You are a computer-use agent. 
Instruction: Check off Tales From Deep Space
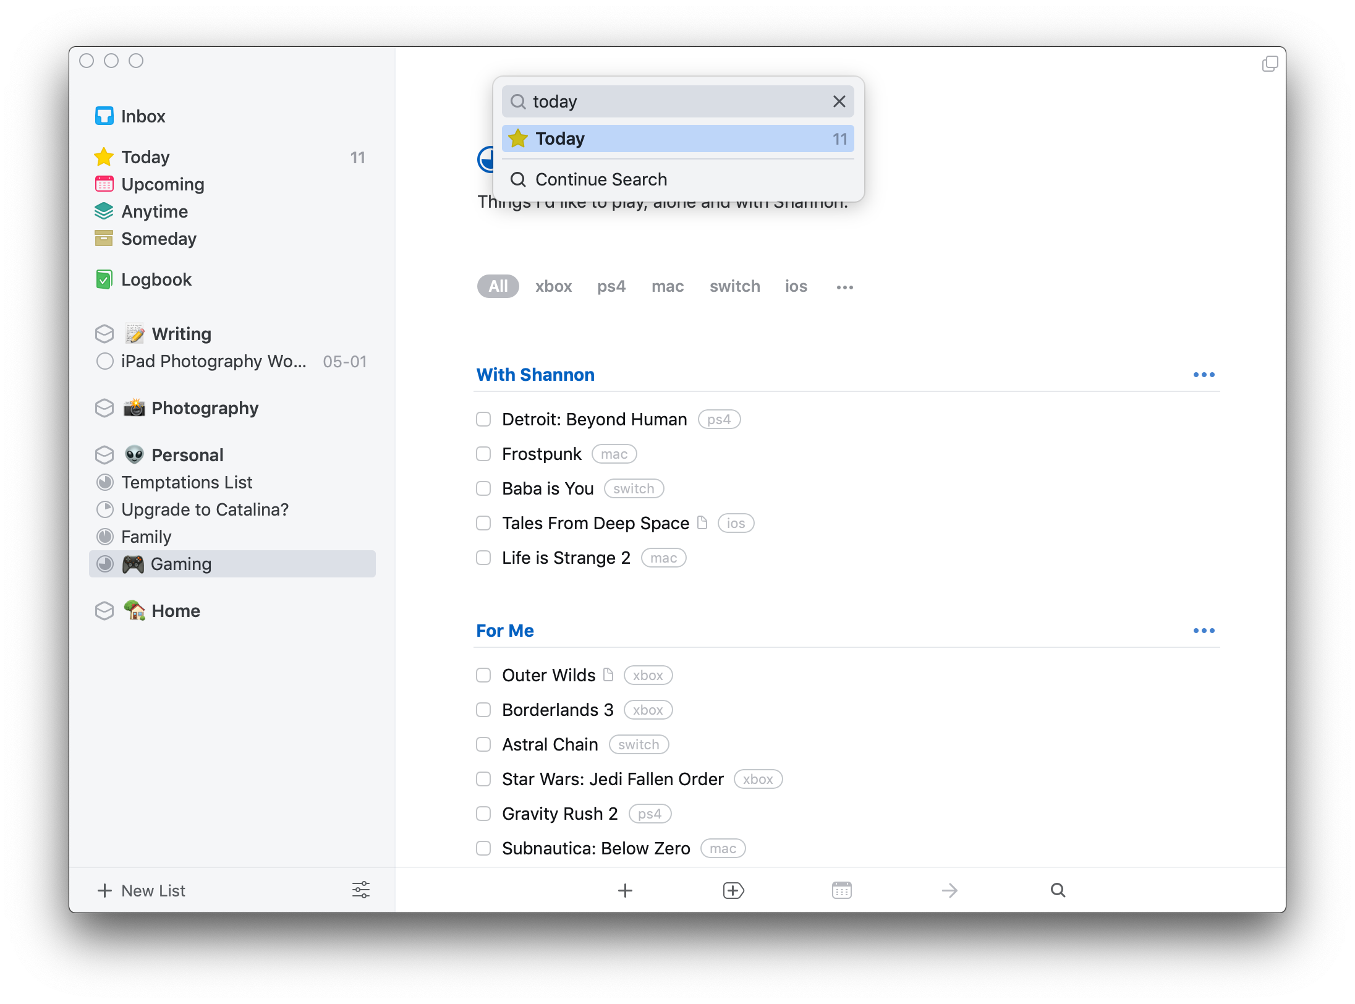483,523
